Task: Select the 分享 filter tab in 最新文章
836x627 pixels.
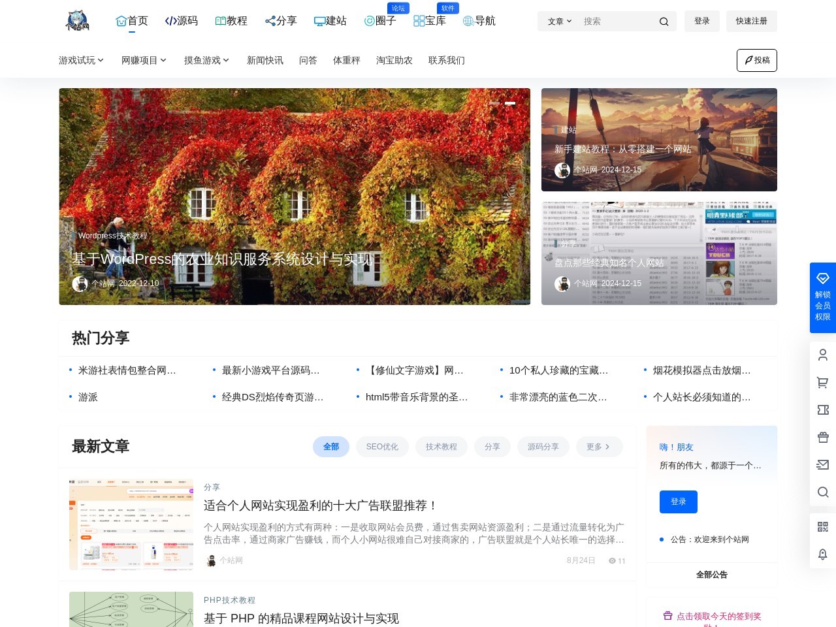Action: [x=492, y=447]
